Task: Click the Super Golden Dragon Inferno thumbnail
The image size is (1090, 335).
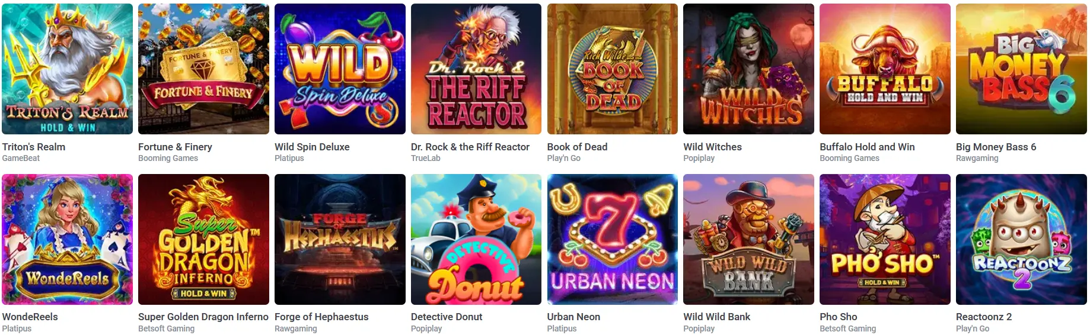Action: (203, 239)
